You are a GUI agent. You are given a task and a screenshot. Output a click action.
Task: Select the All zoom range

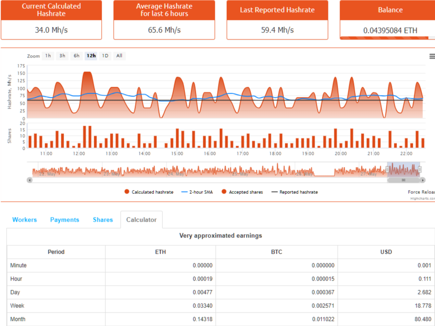click(x=119, y=56)
